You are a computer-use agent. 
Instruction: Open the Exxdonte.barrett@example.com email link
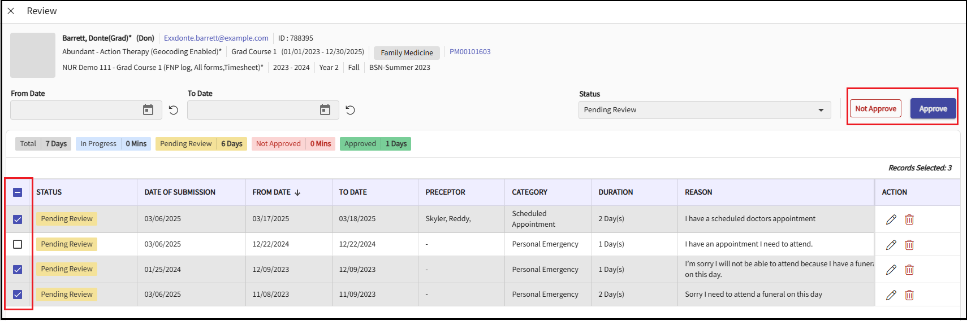[x=216, y=38]
